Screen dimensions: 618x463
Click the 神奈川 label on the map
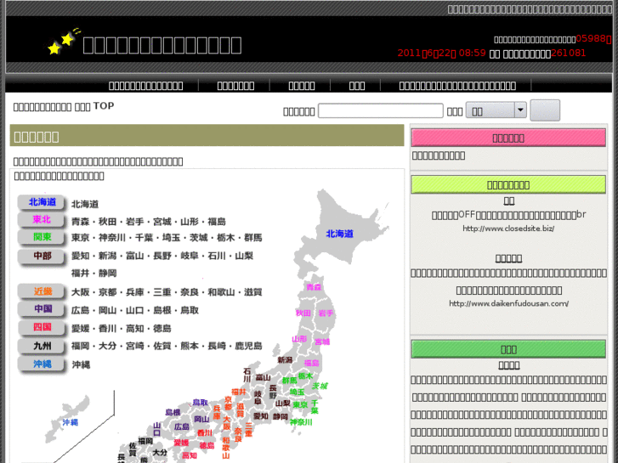(x=301, y=422)
